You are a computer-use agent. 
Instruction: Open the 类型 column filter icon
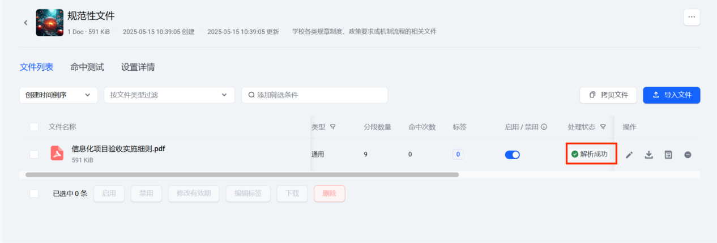click(x=333, y=127)
